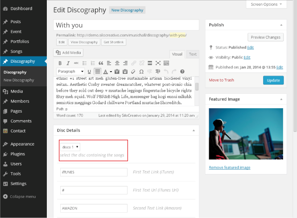Click the iTUNES text link field
This screenshot has width=297, height=218.
(94, 172)
